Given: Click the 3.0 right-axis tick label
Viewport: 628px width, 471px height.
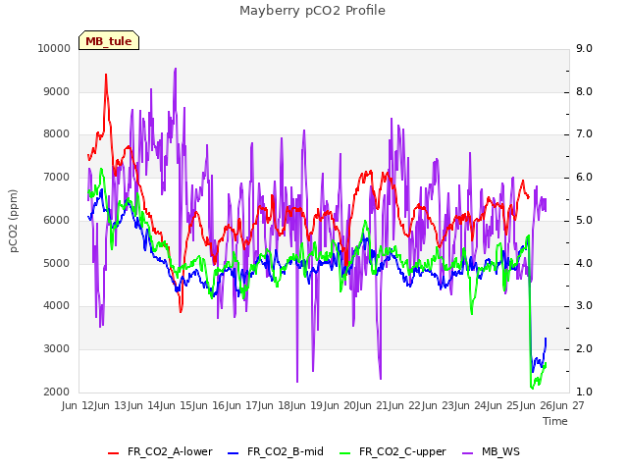Looking at the screenshot, I should point(585,306).
